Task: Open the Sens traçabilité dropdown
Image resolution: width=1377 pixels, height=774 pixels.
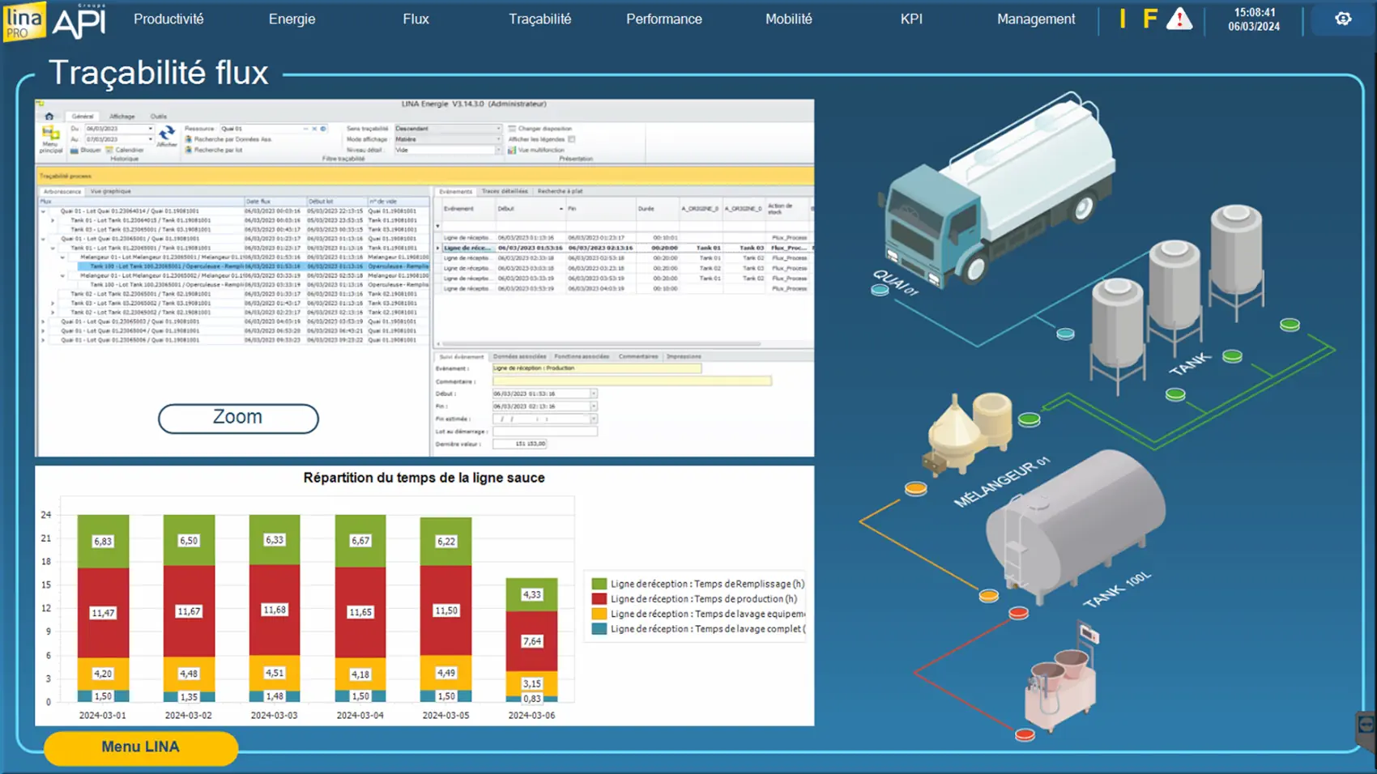Action: click(497, 129)
